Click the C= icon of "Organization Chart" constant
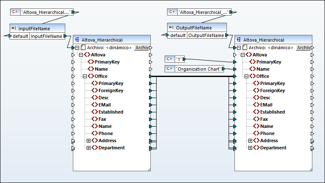 [169, 69]
